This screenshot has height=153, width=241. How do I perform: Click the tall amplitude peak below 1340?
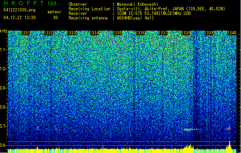[230, 145]
